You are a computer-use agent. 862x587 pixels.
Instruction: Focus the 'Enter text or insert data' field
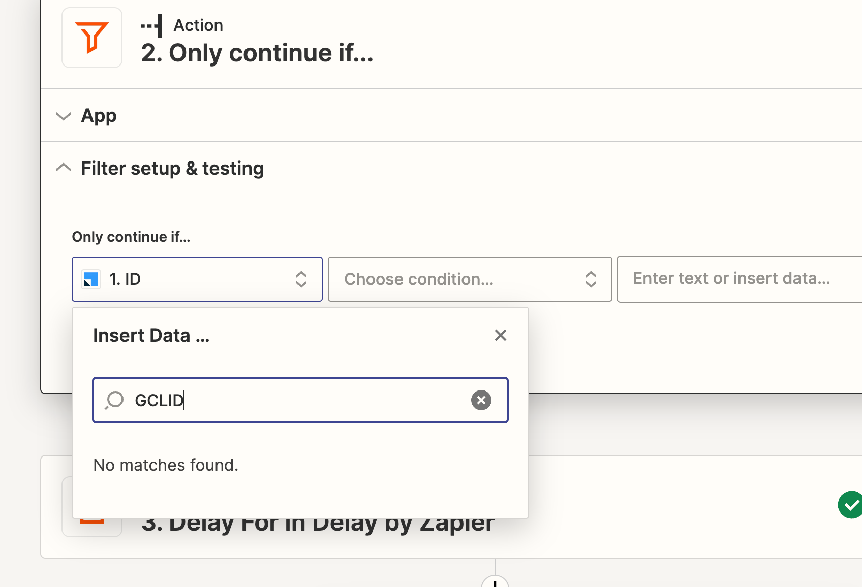click(740, 279)
